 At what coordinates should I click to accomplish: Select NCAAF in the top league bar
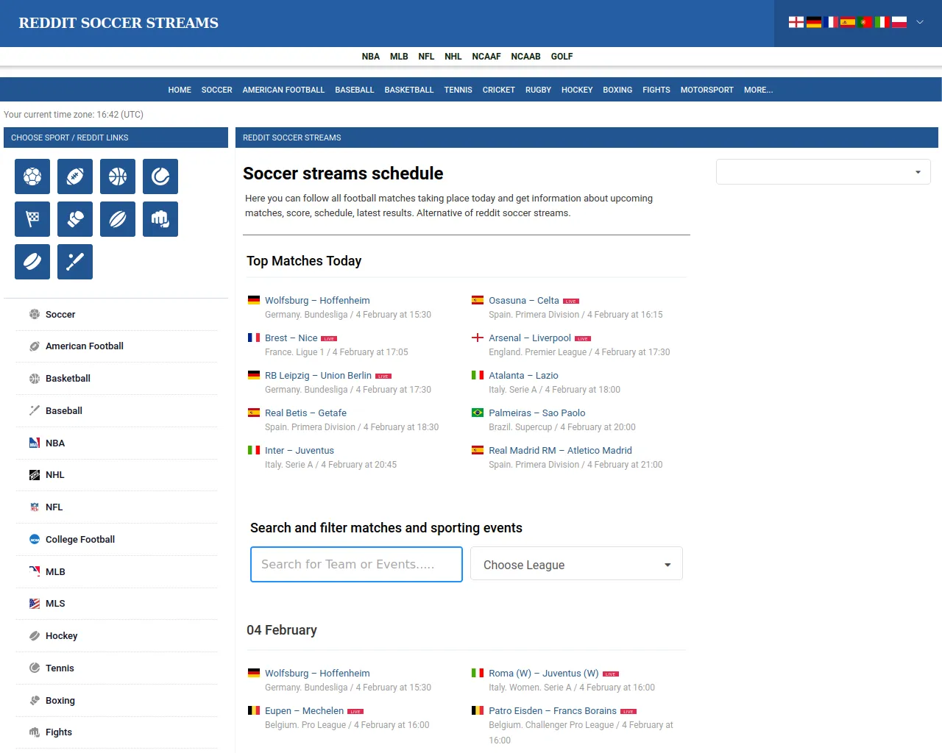[x=486, y=57]
